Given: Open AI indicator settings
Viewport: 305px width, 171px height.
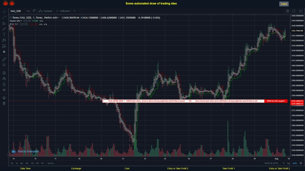Looking at the screenshot, I should [x=24, y=24].
